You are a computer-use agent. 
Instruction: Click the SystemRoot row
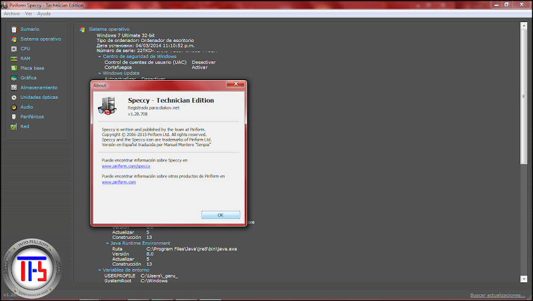(136, 281)
